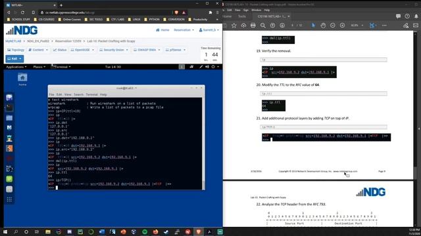Screen dimensions: 421x236
Task: Click the MyNETLAB breadcrumb link
Action: pos(13,41)
